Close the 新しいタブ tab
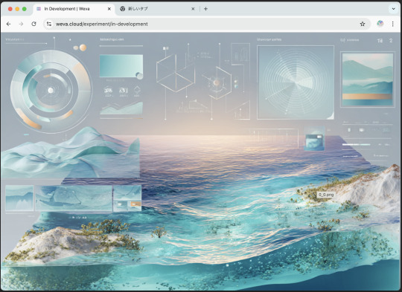The height and width of the screenshot is (292, 402). (193, 9)
